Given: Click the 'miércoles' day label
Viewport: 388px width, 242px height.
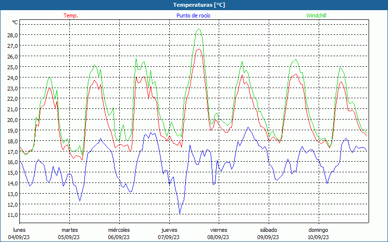Looking at the screenshot, I should [119, 230].
